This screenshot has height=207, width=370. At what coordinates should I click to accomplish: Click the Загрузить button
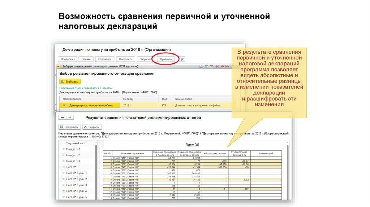pos(145,59)
